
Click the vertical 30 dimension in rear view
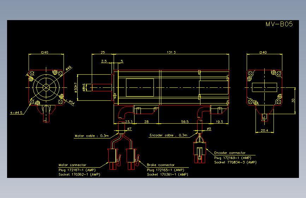[293, 100]
